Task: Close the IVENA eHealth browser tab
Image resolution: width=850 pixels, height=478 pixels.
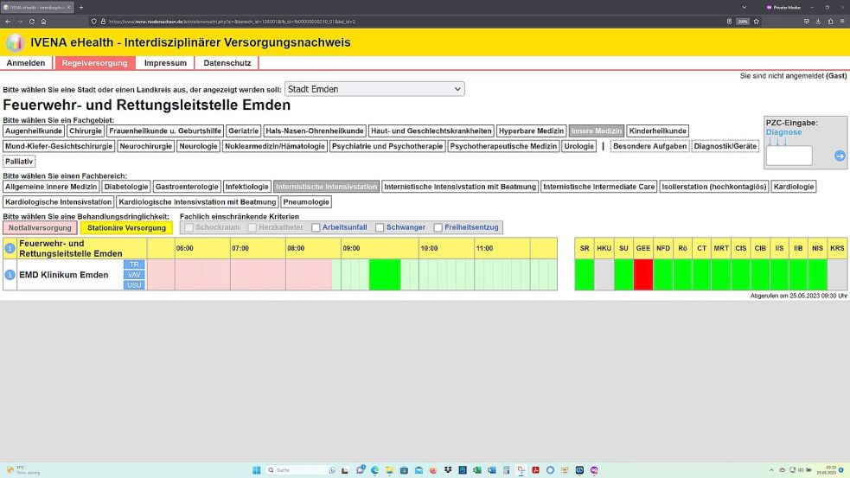Action: click(x=69, y=8)
